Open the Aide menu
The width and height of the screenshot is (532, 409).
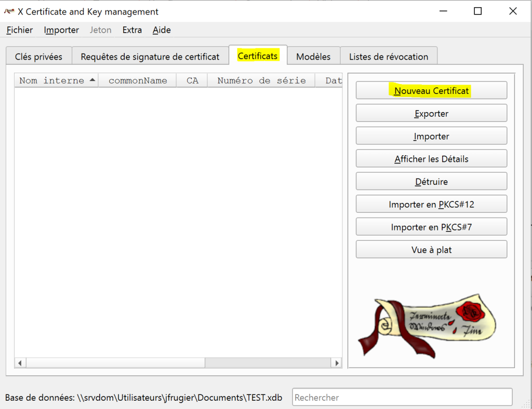(x=162, y=30)
